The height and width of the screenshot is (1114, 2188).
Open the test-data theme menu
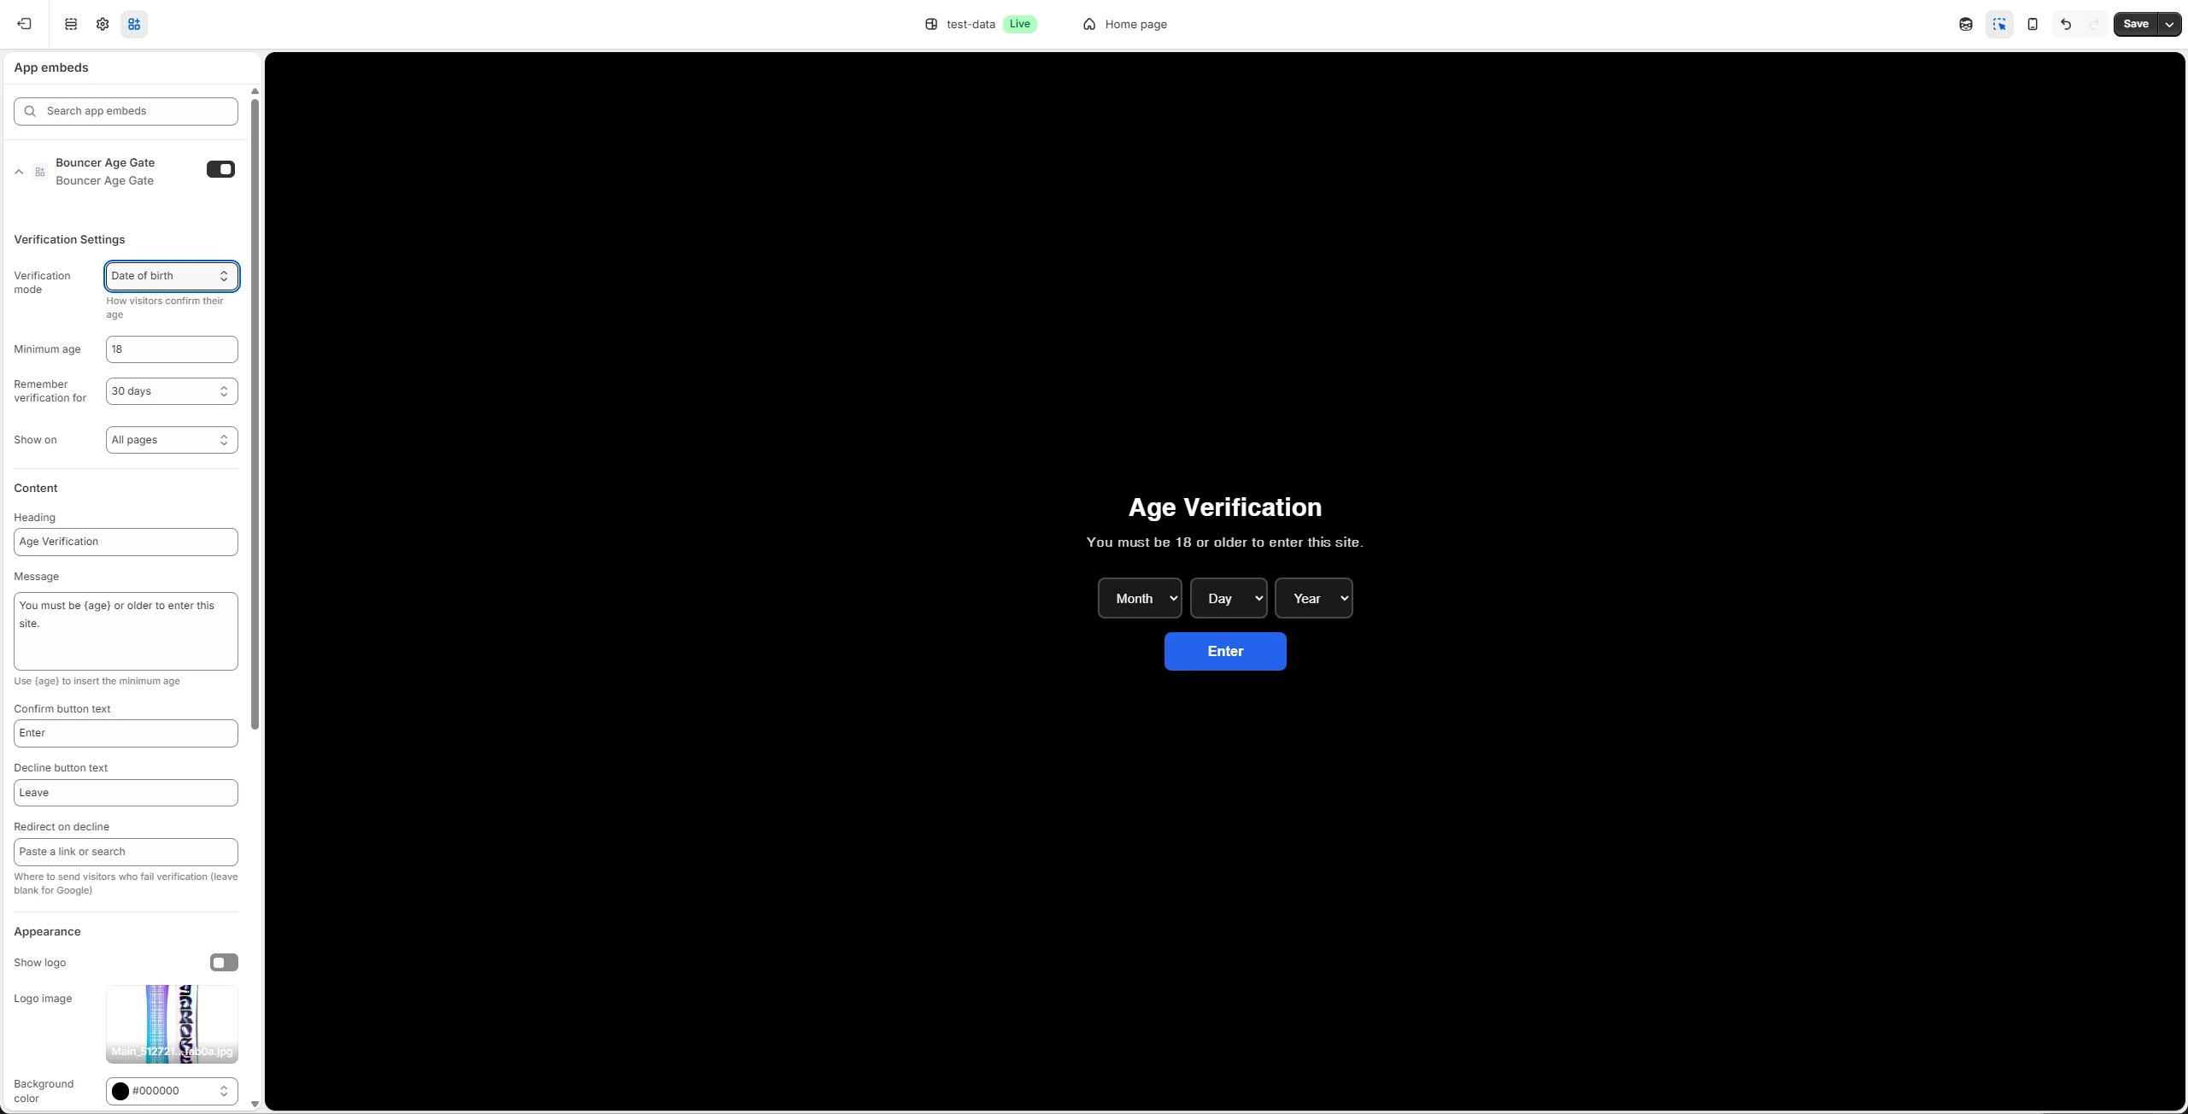coord(971,24)
